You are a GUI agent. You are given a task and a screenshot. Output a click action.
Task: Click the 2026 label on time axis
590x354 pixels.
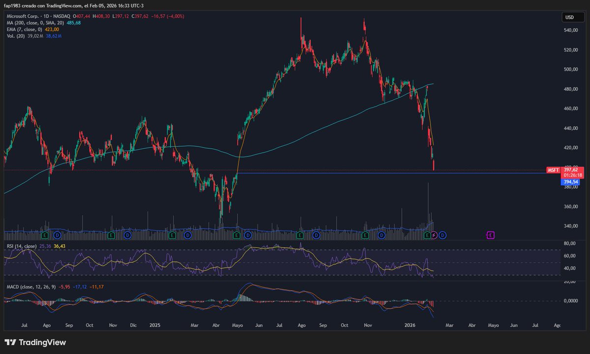click(x=409, y=325)
